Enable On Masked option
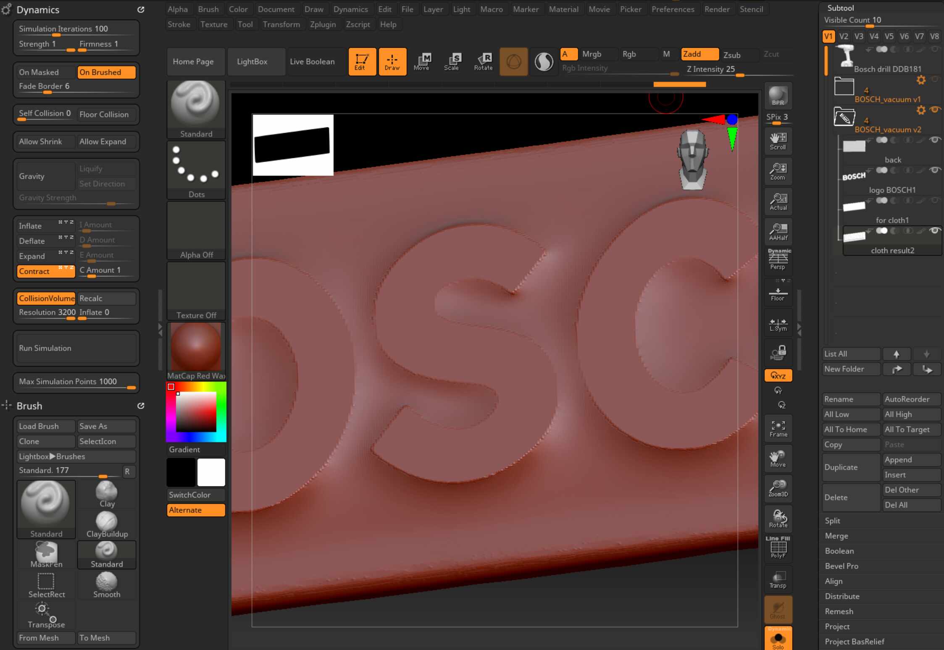The width and height of the screenshot is (944, 650). (45, 72)
